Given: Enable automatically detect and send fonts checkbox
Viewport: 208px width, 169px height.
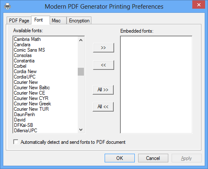Looking at the screenshot, I should (x=16, y=142).
